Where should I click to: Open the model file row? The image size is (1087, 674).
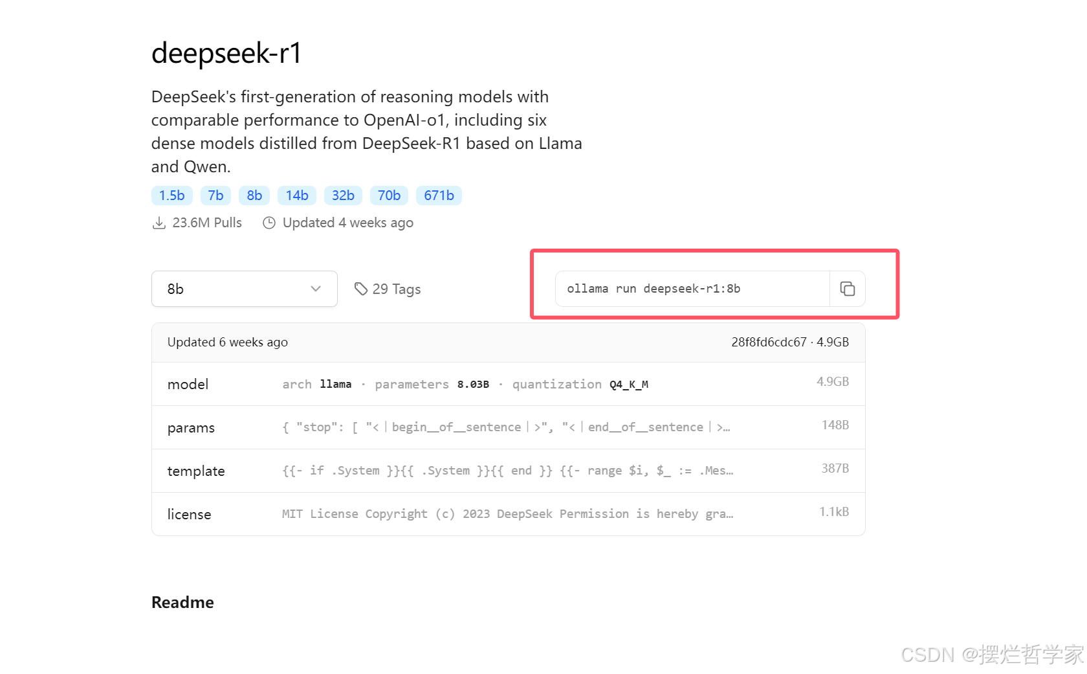[x=509, y=384]
